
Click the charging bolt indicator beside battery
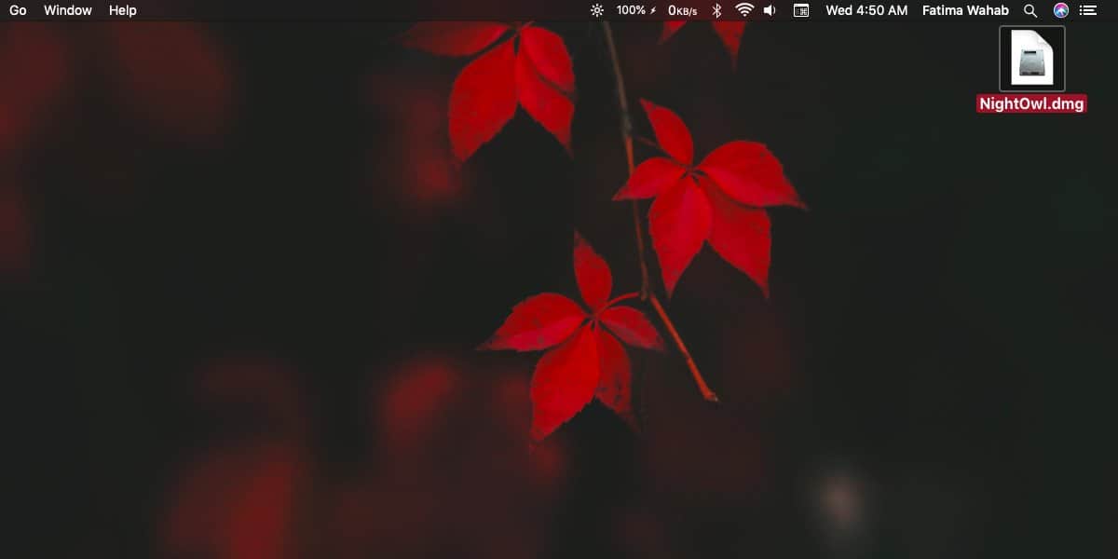pyautogui.click(x=651, y=10)
